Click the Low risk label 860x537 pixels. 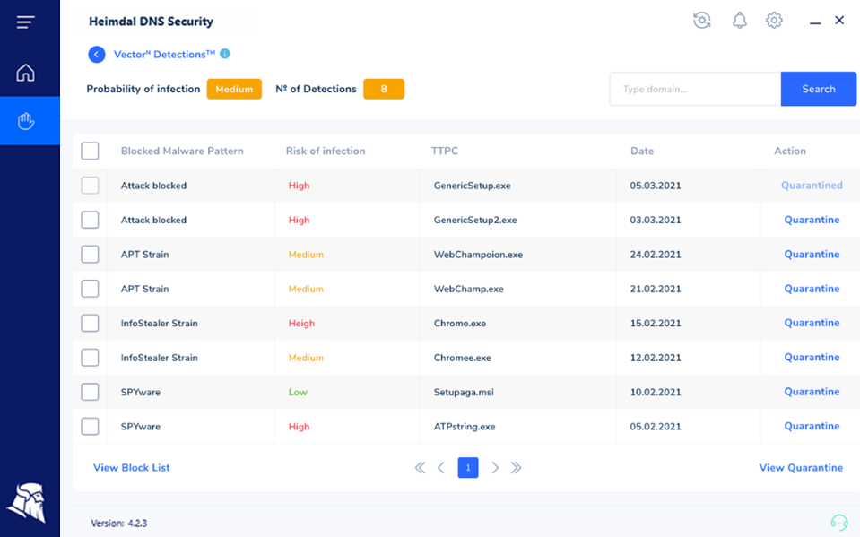[x=298, y=392]
